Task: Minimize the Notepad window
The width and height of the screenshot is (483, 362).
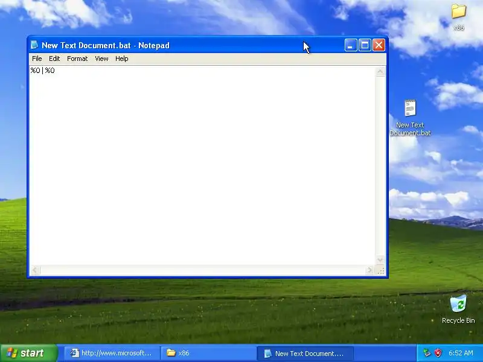Action: click(x=351, y=45)
